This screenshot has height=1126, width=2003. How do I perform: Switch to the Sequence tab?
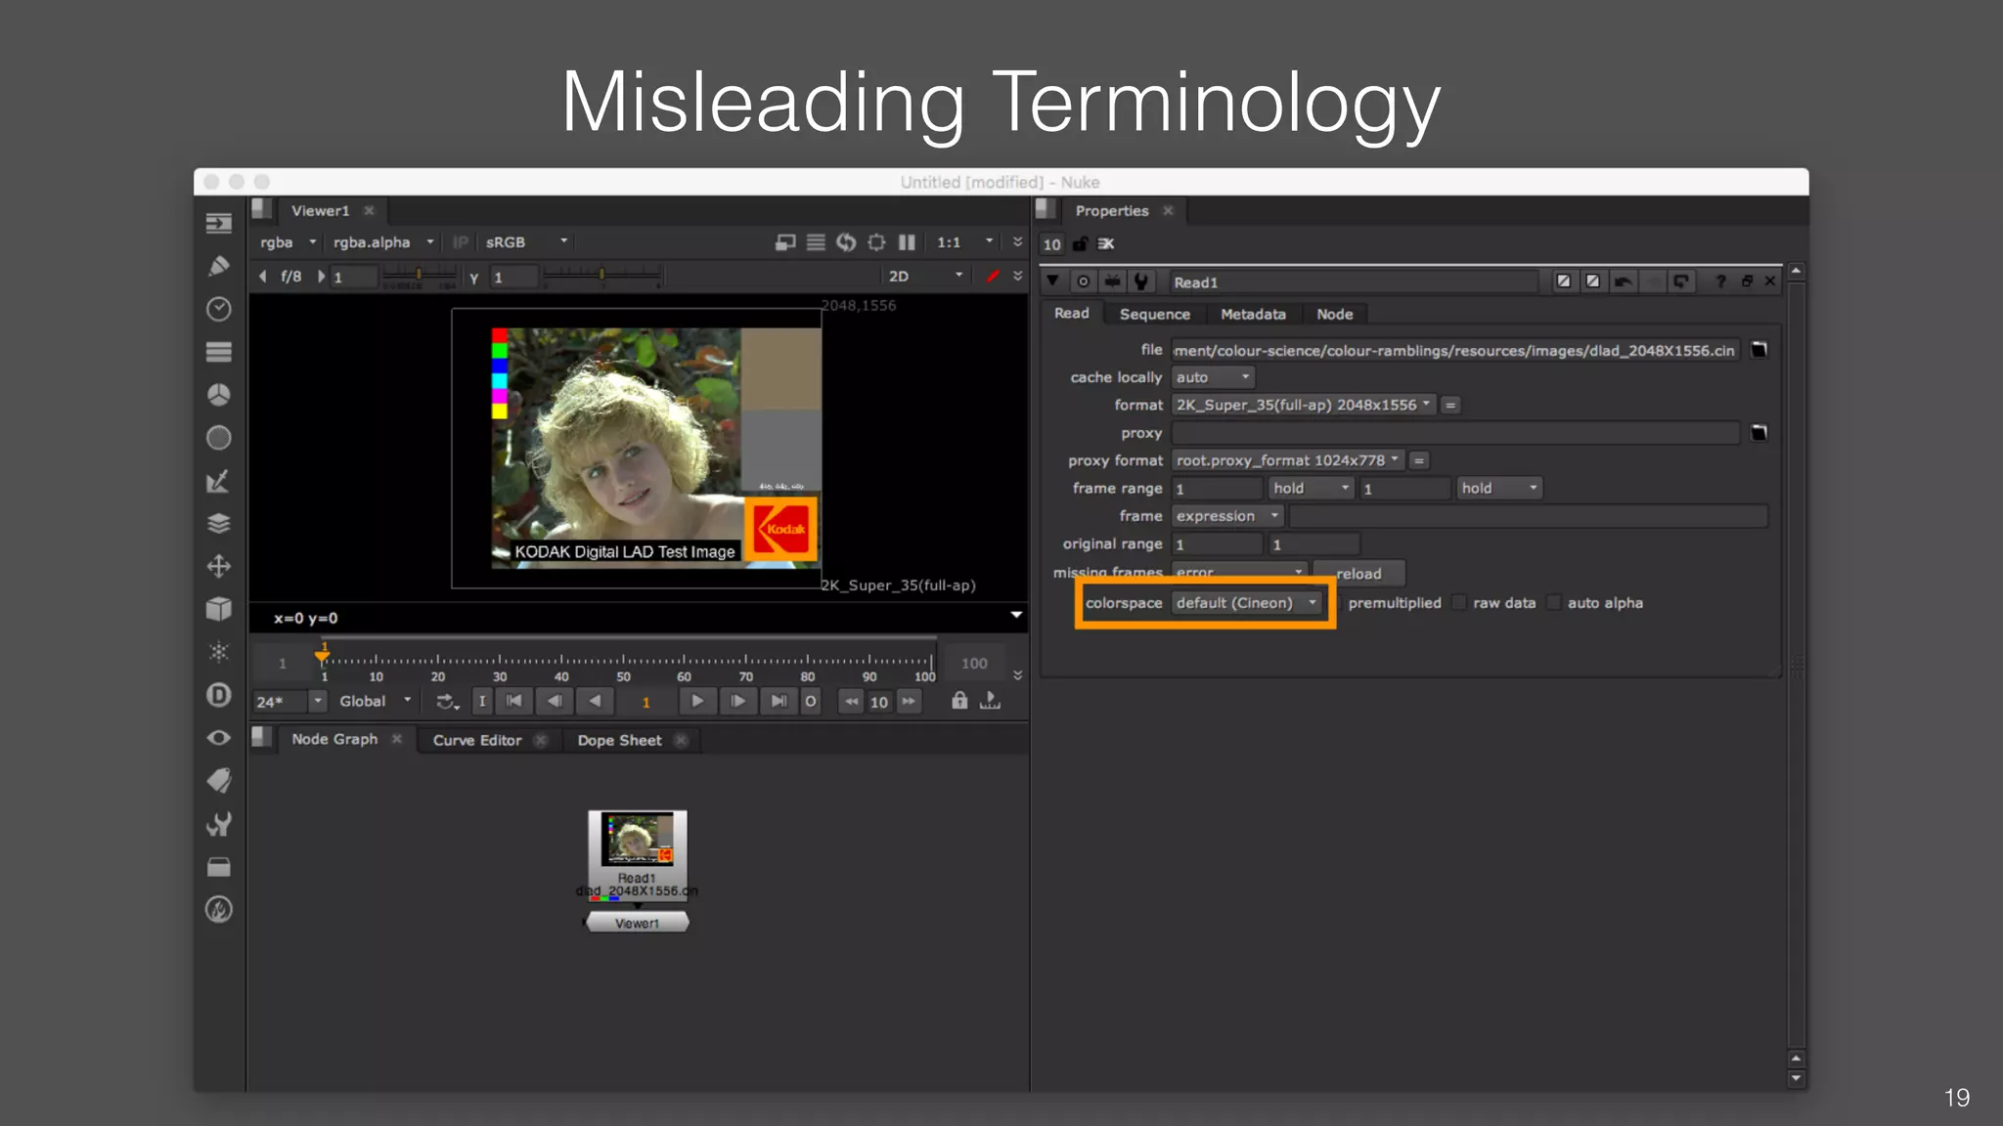pos(1154,315)
